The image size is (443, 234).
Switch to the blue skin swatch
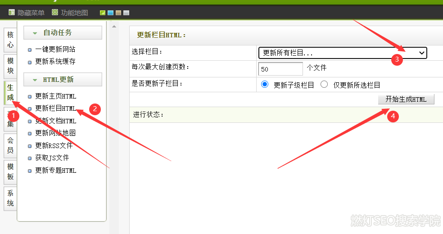click(x=110, y=13)
